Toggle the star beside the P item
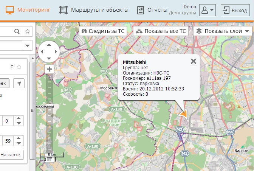 click(x=19, y=67)
